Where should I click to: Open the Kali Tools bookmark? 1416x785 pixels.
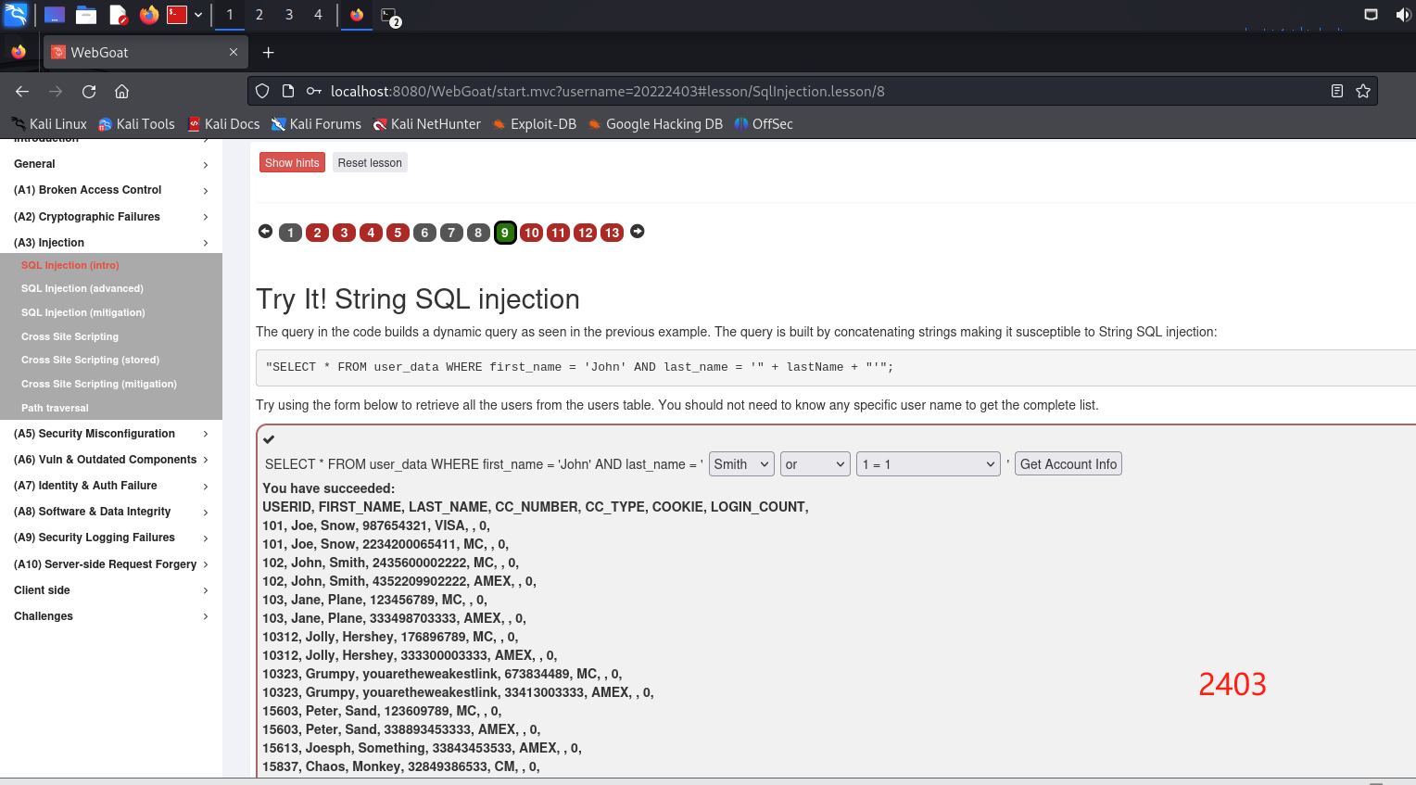[136, 124]
